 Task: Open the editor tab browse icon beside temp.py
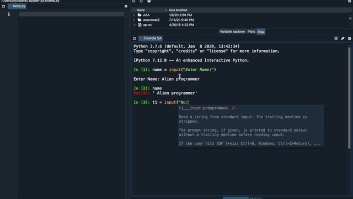[x=3, y=6]
